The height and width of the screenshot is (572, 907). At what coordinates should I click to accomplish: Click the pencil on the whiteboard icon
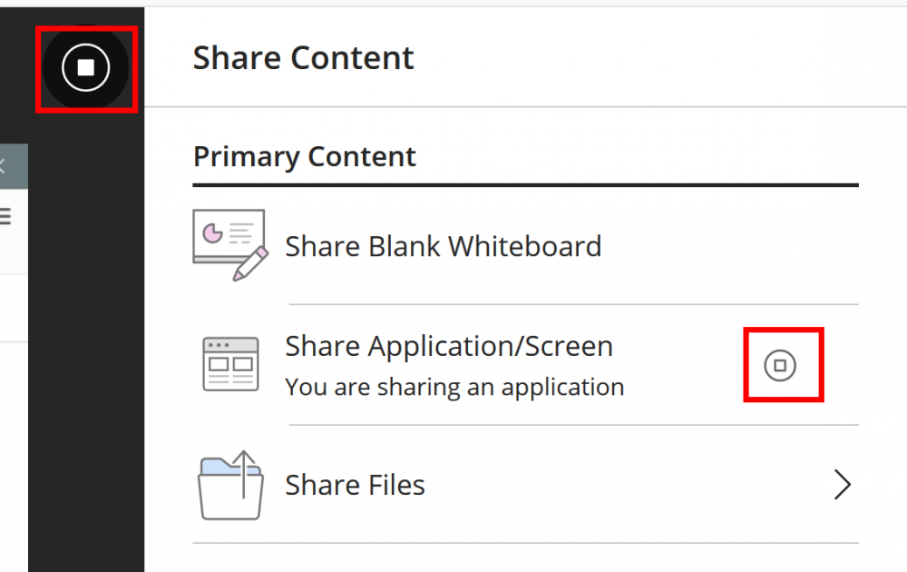click(250, 263)
